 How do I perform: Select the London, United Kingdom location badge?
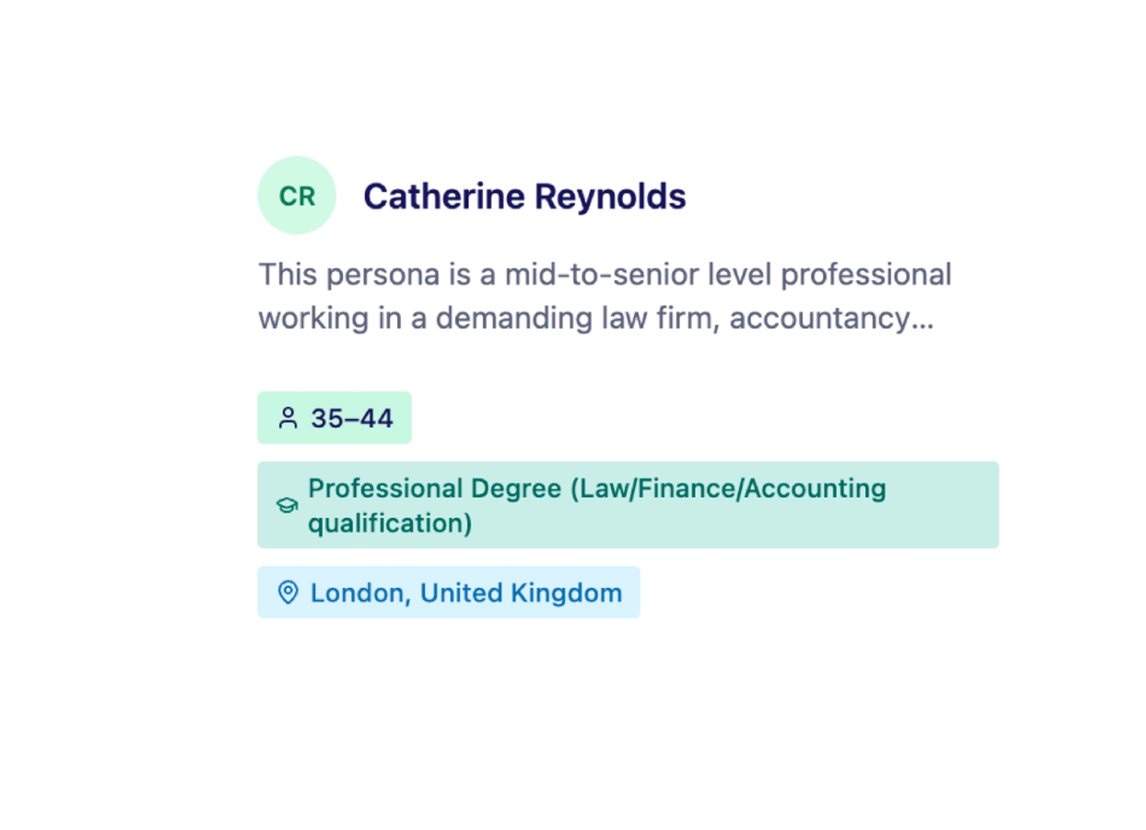pyautogui.click(x=448, y=592)
